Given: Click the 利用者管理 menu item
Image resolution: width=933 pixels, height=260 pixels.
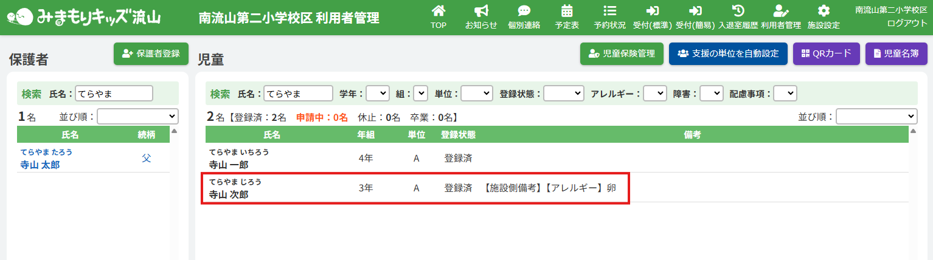Looking at the screenshot, I should pos(780,16).
